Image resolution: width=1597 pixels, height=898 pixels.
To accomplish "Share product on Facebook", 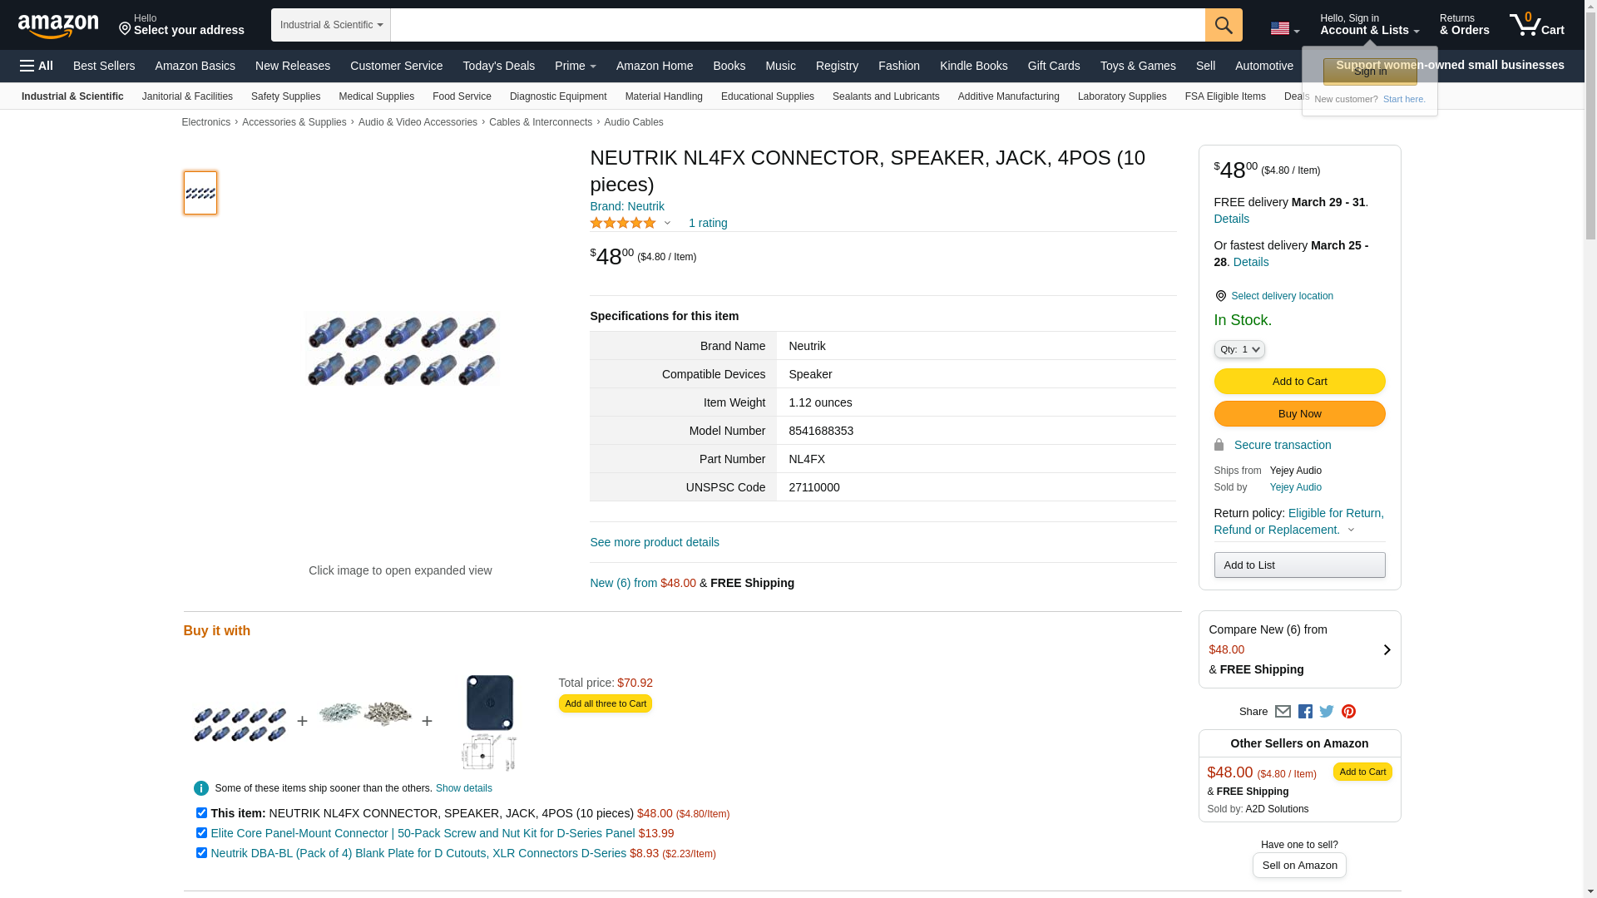I will click(x=1305, y=712).
